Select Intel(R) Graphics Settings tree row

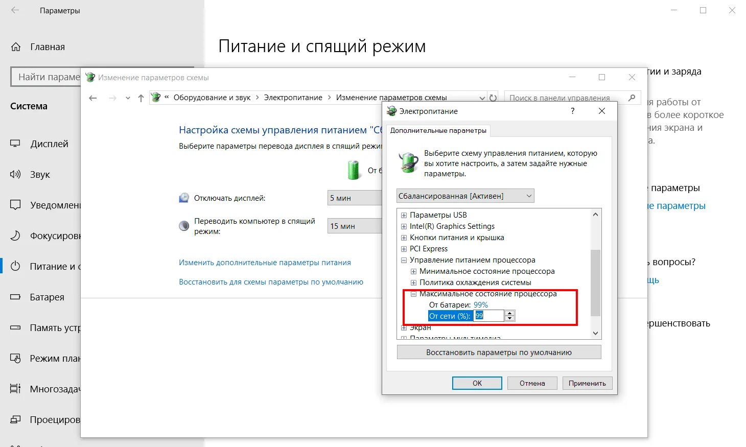click(x=452, y=226)
